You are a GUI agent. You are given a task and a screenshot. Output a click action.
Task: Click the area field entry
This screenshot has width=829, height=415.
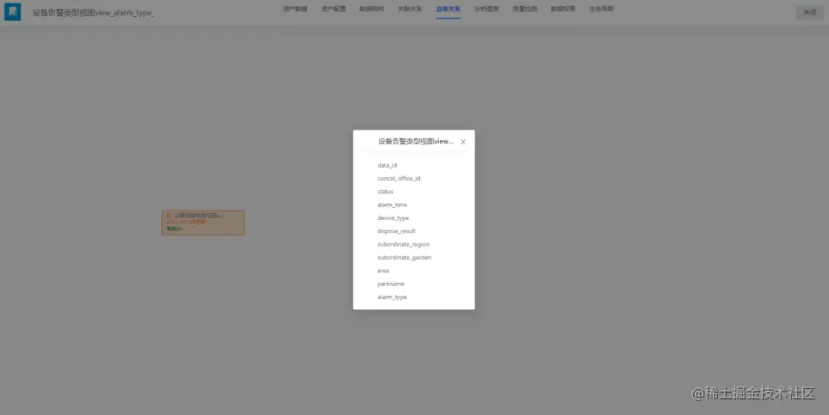383,272
